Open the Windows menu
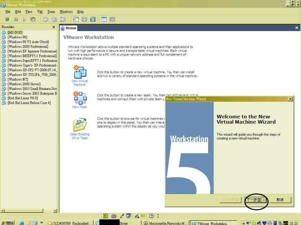The image size is (301, 225). [66, 12]
